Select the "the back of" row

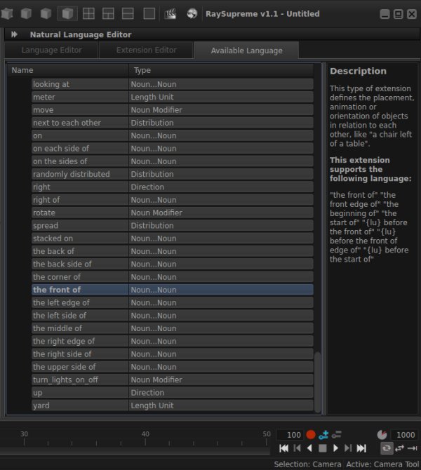[173, 251]
